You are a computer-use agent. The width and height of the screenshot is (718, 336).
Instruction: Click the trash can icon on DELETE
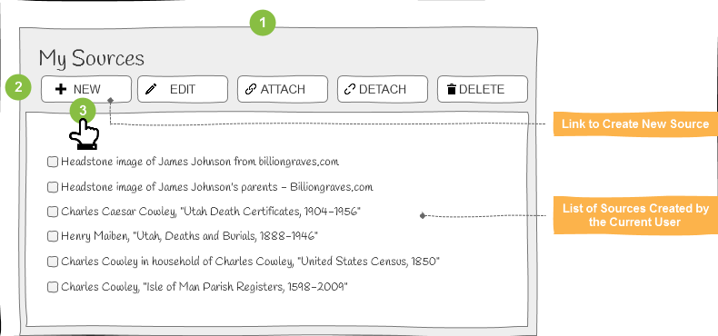tap(452, 89)
